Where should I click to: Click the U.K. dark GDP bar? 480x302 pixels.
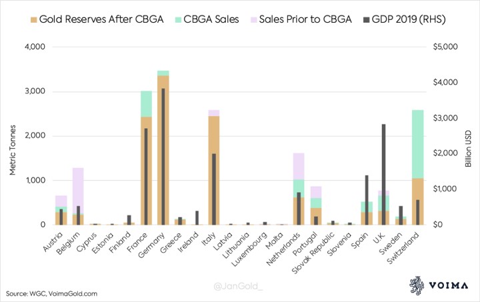pos(383,174)
